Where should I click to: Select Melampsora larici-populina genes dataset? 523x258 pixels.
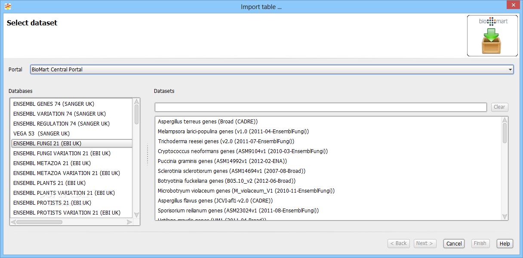(x=328, y=132)
